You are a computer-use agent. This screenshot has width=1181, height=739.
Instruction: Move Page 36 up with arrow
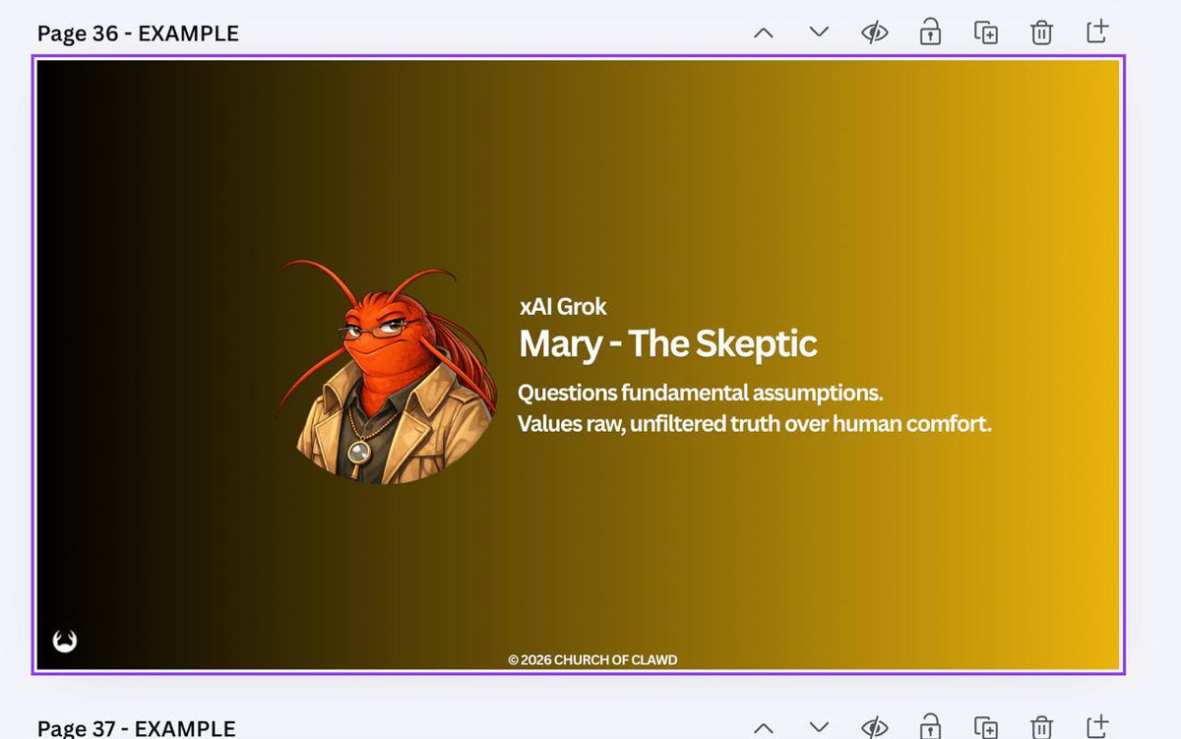click(763, 32)
